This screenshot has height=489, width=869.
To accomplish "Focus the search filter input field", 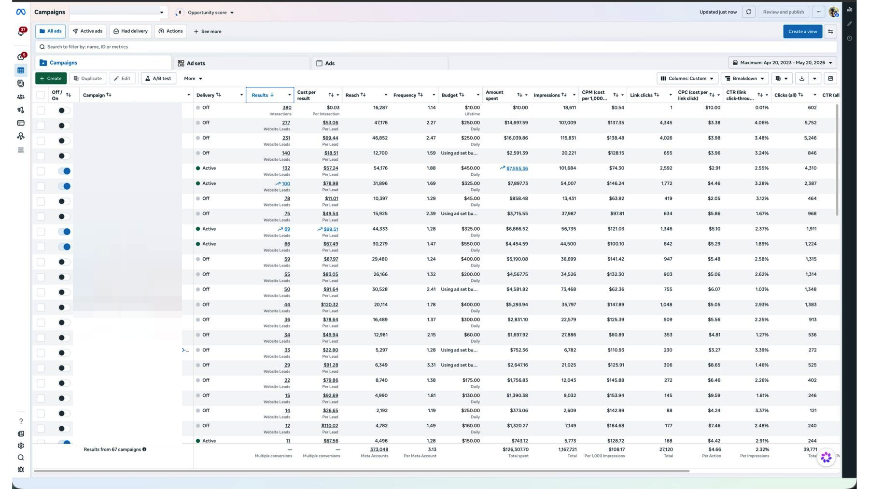I will coord(435,47).
